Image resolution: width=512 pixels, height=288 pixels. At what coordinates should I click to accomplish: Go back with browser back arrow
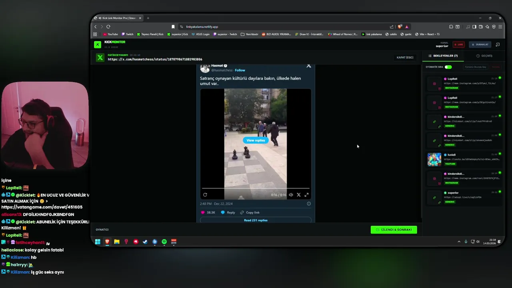click(x=96, y=27)
